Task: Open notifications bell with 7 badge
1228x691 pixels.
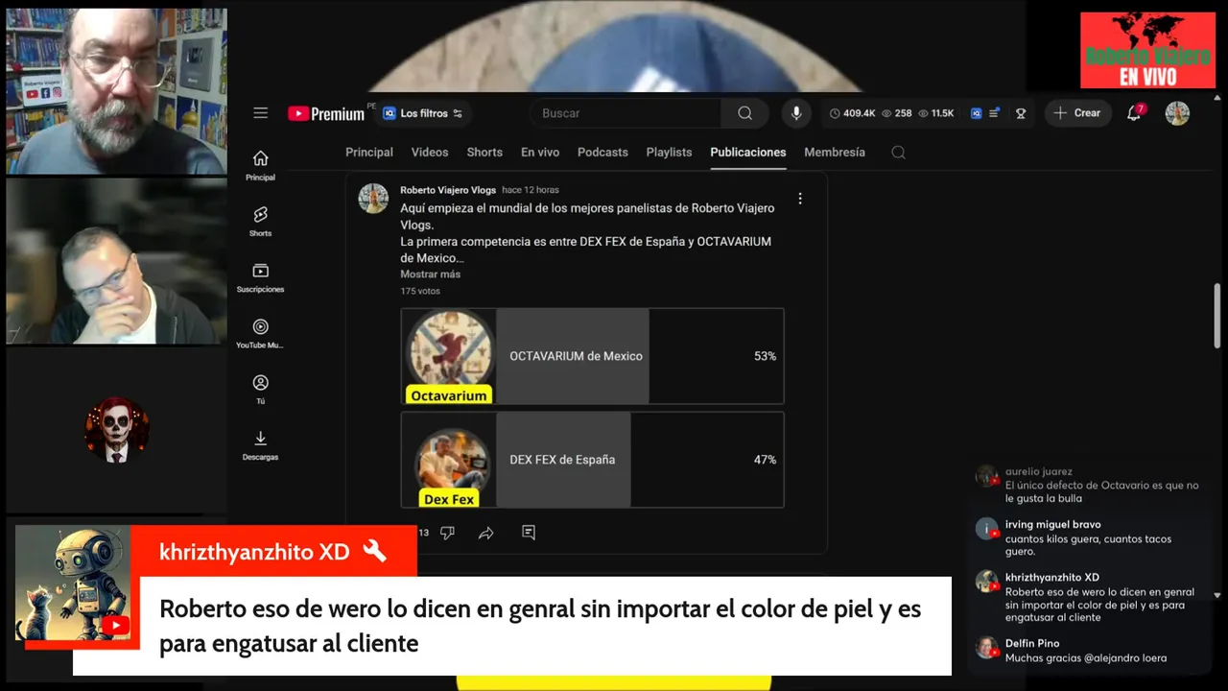Action: coord(1134,113)
